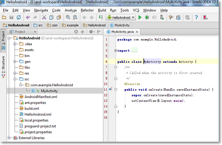Open the VCS menu
This screenshot has width=222, height=145.
coord(136,10)
